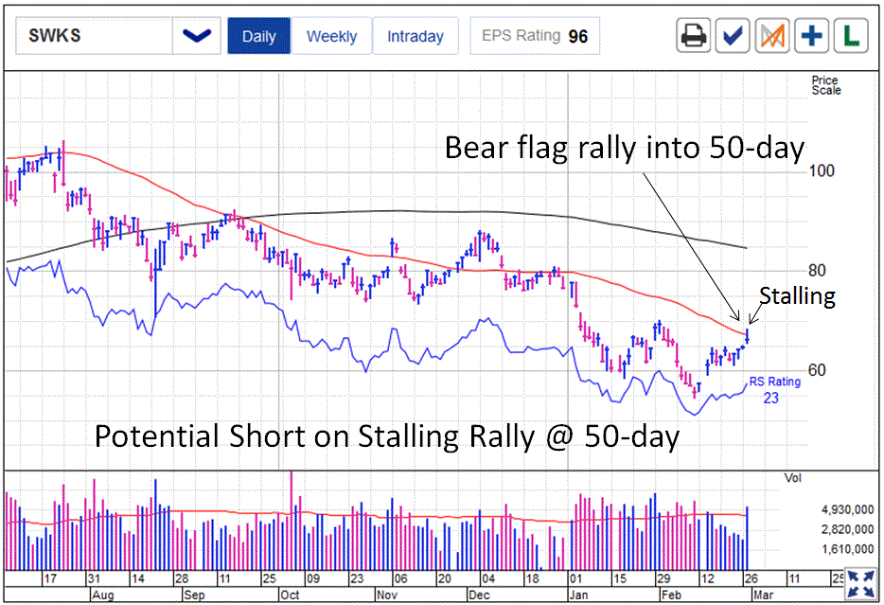This screenshot has height=605, width=884.
Task: Click the 2,820,000 volume label
Action: click(847, 529)
